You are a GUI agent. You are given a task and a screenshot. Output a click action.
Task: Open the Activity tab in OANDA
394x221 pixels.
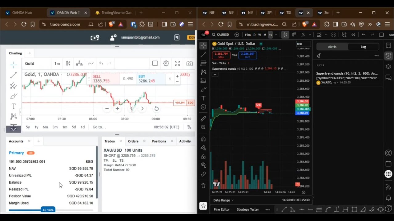tap(185, 141)
